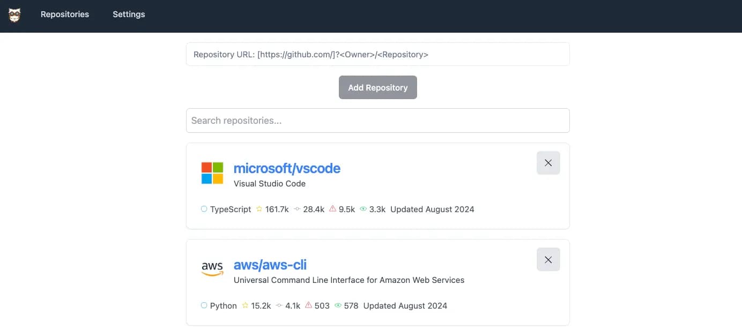Click the Microsoft logo in vscode card
Image resolution: width=742 pixels, height=329 pixels.
(212, 173)
